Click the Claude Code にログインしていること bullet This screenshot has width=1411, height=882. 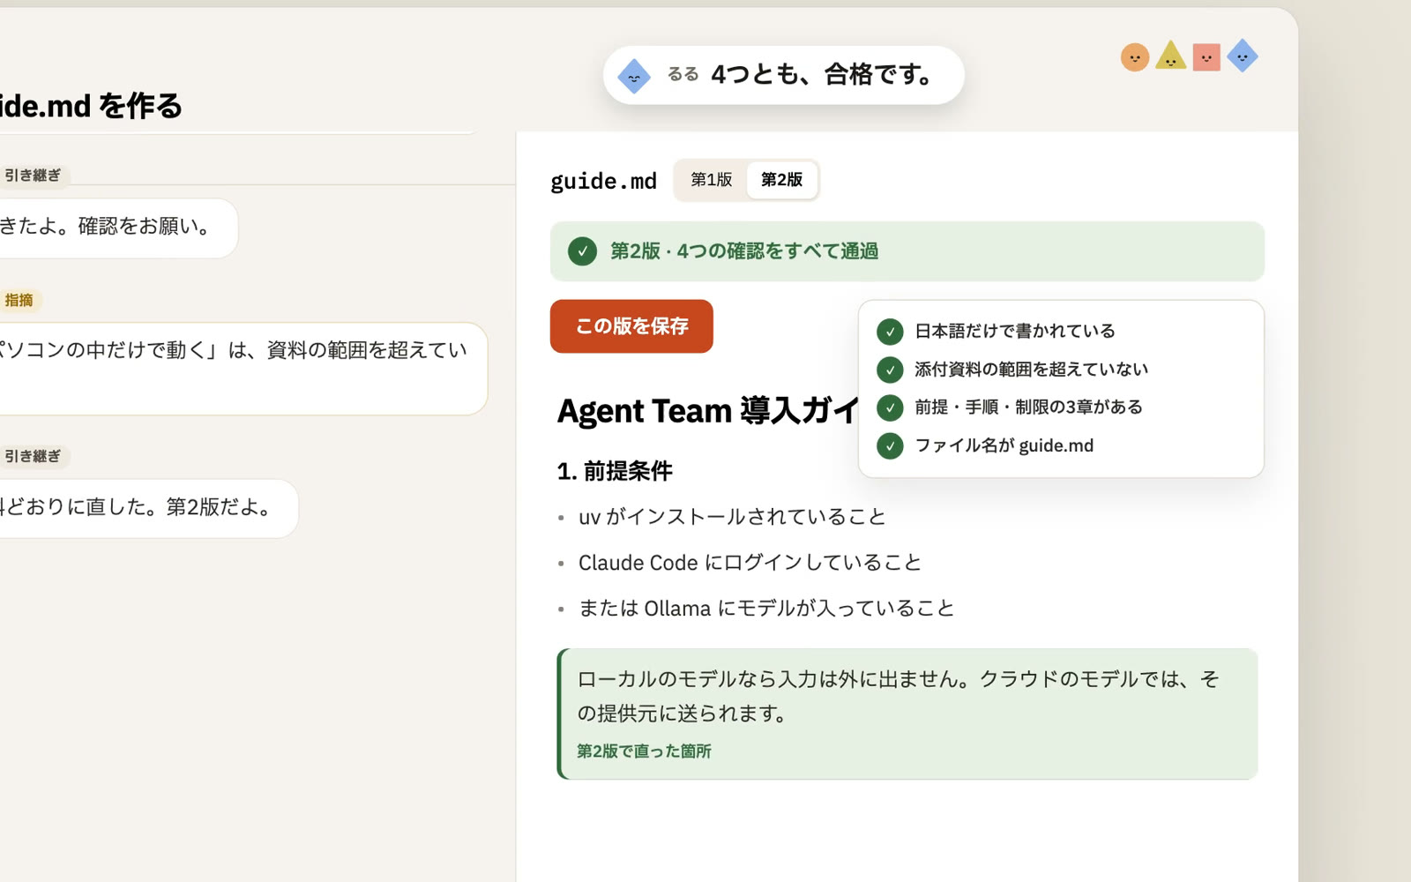[x=750, y=563]
